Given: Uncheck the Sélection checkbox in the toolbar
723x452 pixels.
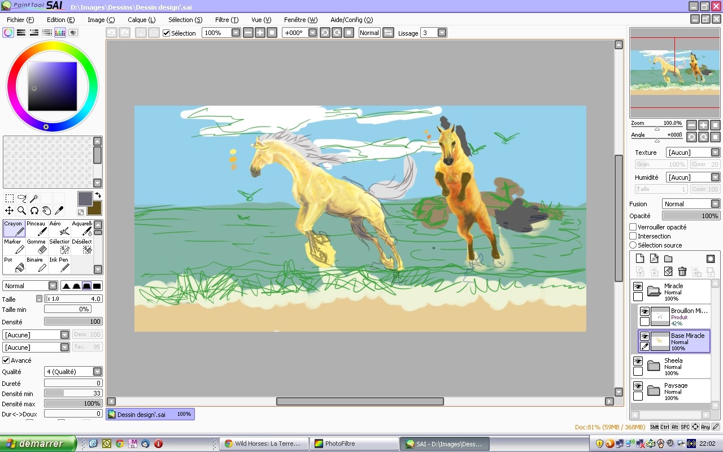Looking at the screenshot, I should [166, 33].
